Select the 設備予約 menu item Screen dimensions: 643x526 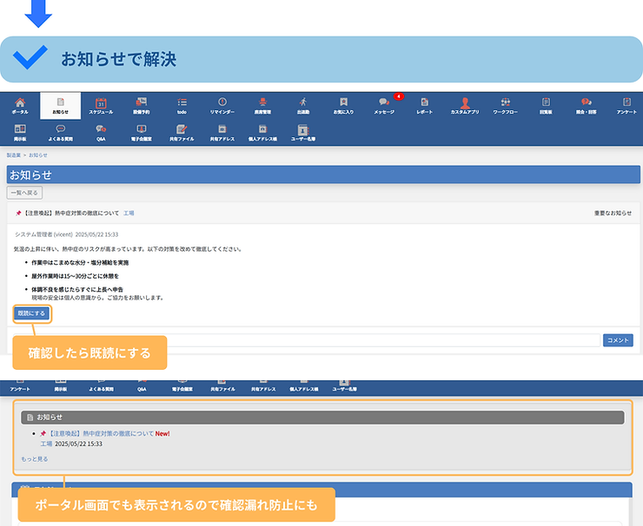[x=141, y=105]
